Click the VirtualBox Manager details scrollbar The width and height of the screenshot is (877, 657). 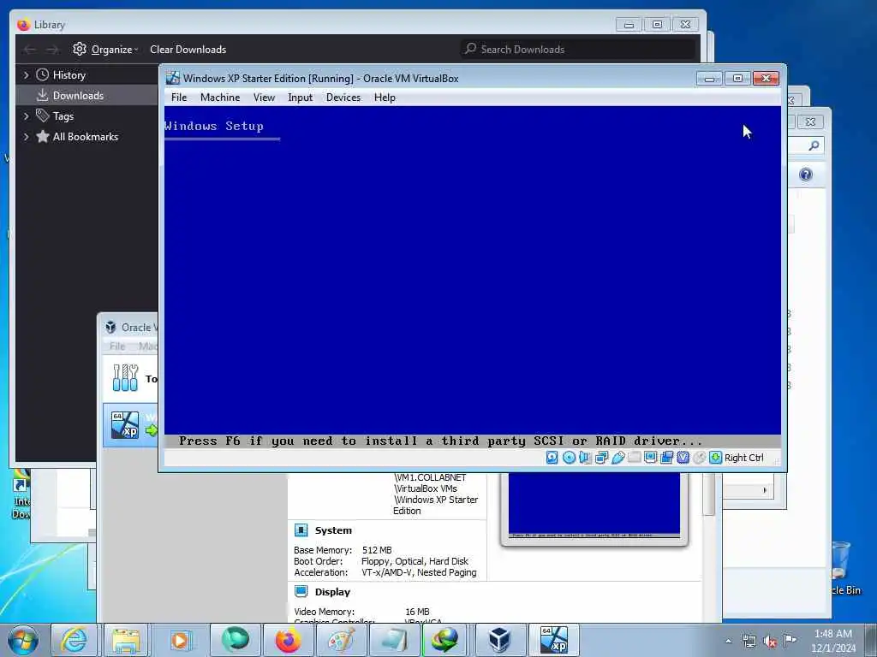coord(709,494)
